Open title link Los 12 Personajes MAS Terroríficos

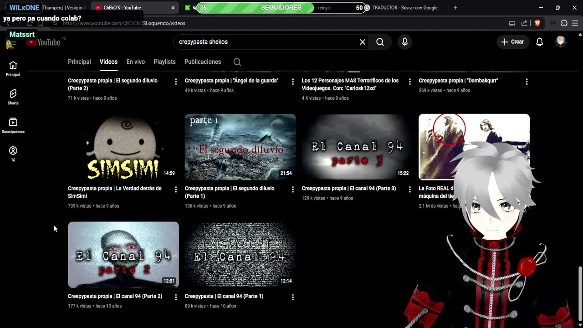pos(350,84)
